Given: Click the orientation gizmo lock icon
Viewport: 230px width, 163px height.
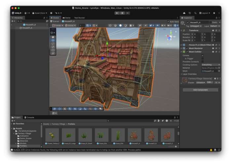Looking at the screenshot, I should click(x=176, y=31).
